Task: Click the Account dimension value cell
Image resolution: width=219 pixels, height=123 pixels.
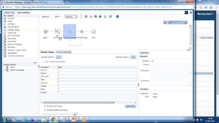Action: 97,70
